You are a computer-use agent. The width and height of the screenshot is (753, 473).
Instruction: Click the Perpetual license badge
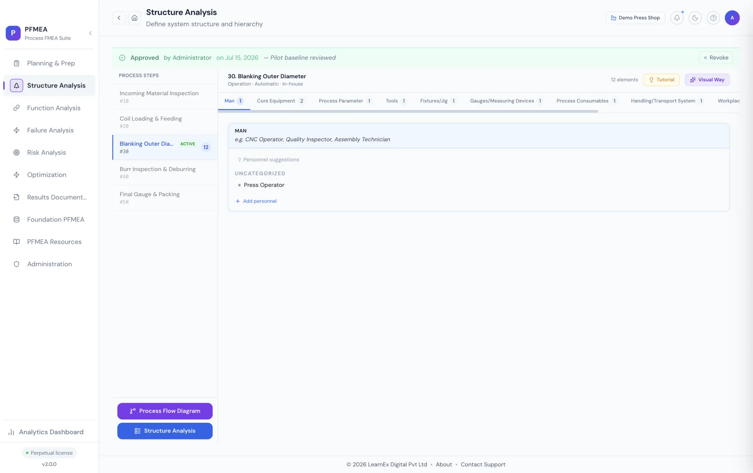coord(49,453)
